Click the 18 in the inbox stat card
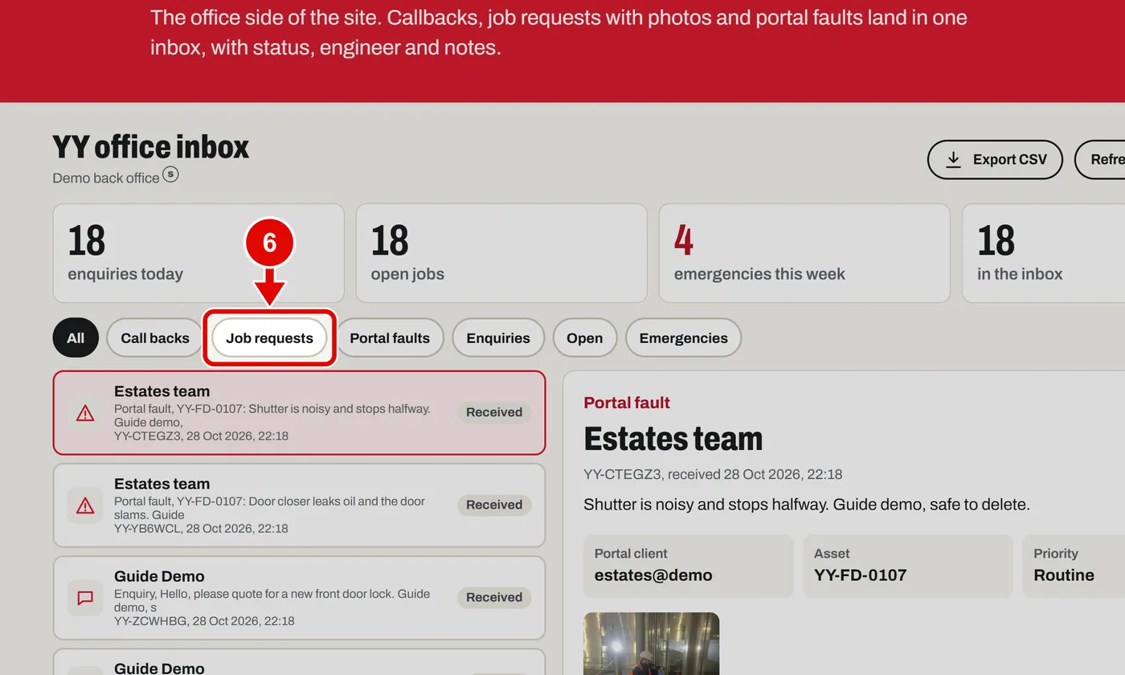This screenshot has width=1125, height=675. tap(1043, 253)
